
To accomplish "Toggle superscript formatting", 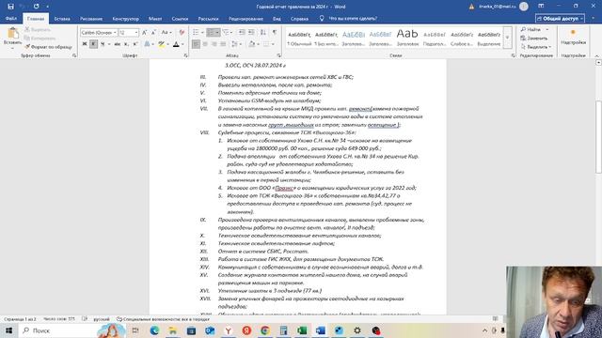I will 135,44.
